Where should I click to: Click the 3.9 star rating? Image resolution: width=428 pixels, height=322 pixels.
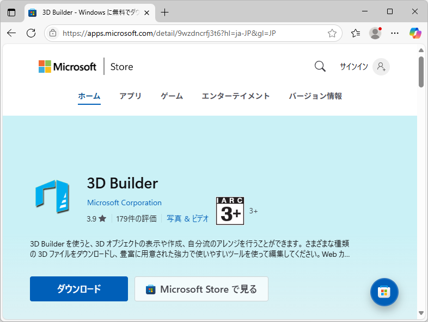coord(96,219)
